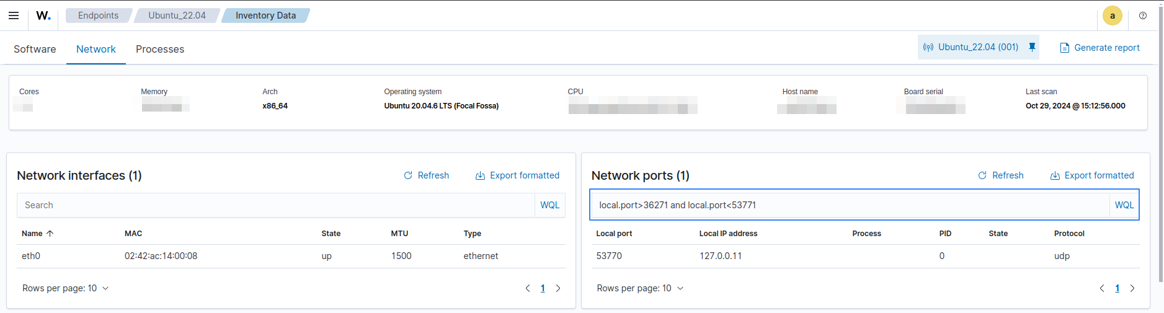
Task: Expand Rows per page in Network interfaces
Action: 66,288
